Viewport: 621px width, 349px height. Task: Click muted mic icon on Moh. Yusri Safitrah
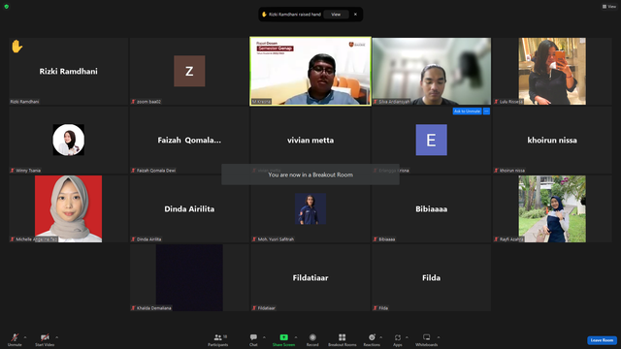click(254, 239)
